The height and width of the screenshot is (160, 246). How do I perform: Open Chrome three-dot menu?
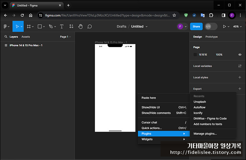pos(240,15)
